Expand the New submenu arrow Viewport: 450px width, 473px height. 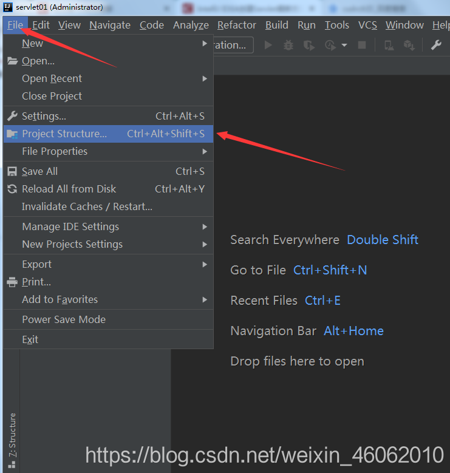coord(205,44)
